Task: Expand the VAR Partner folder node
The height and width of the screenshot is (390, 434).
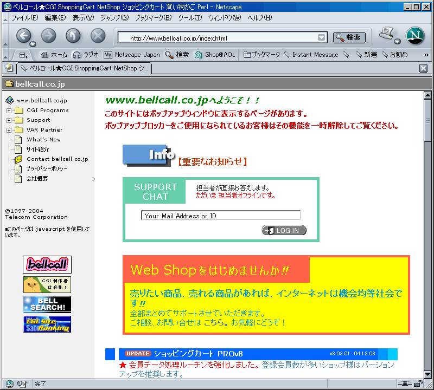Action: pos(9,130)
